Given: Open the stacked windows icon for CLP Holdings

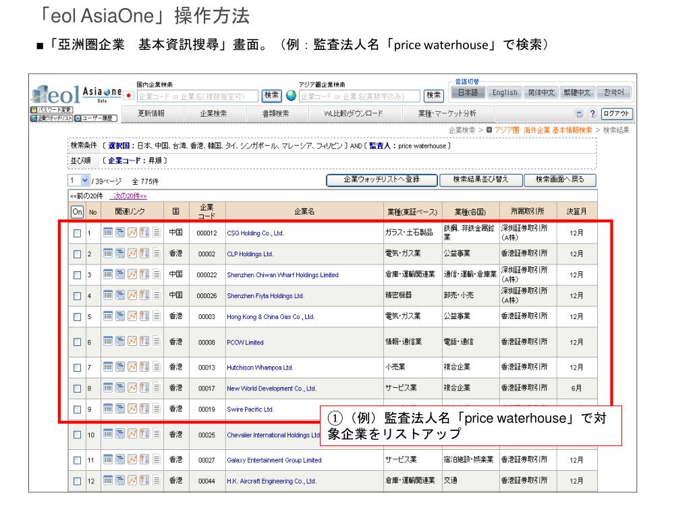Looking at the screenshot, I should pos(120,254).
